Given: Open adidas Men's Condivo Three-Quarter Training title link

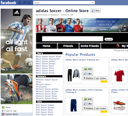Looking at the screenshot, I should [x=84, y=91].
